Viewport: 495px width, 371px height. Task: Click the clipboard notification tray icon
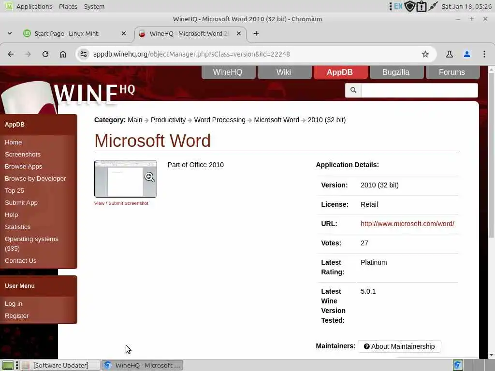click(422, 6)
